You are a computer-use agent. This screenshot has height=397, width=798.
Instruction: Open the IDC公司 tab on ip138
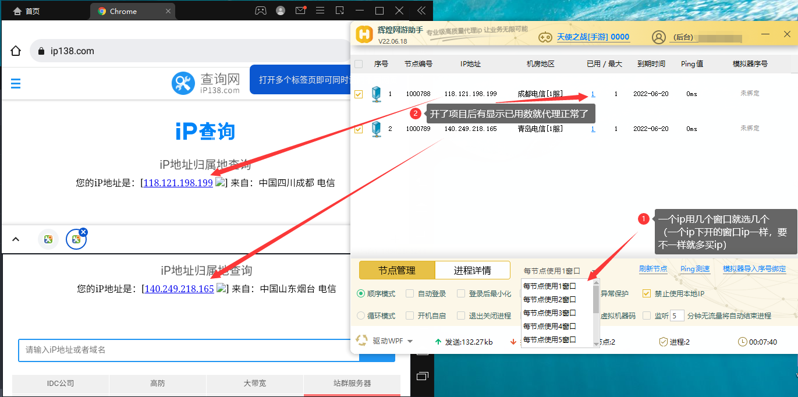[61, 383]
